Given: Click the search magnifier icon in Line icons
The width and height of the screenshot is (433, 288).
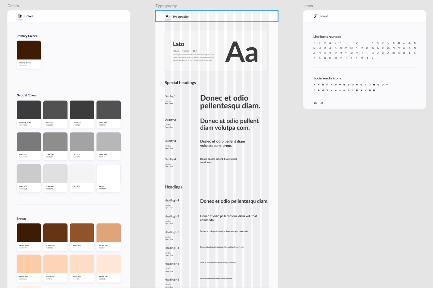Looking at the screenshot, I should [x=373, y=43].
